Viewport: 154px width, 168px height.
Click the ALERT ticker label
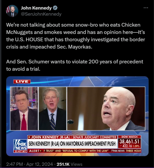tap(35, 151)
